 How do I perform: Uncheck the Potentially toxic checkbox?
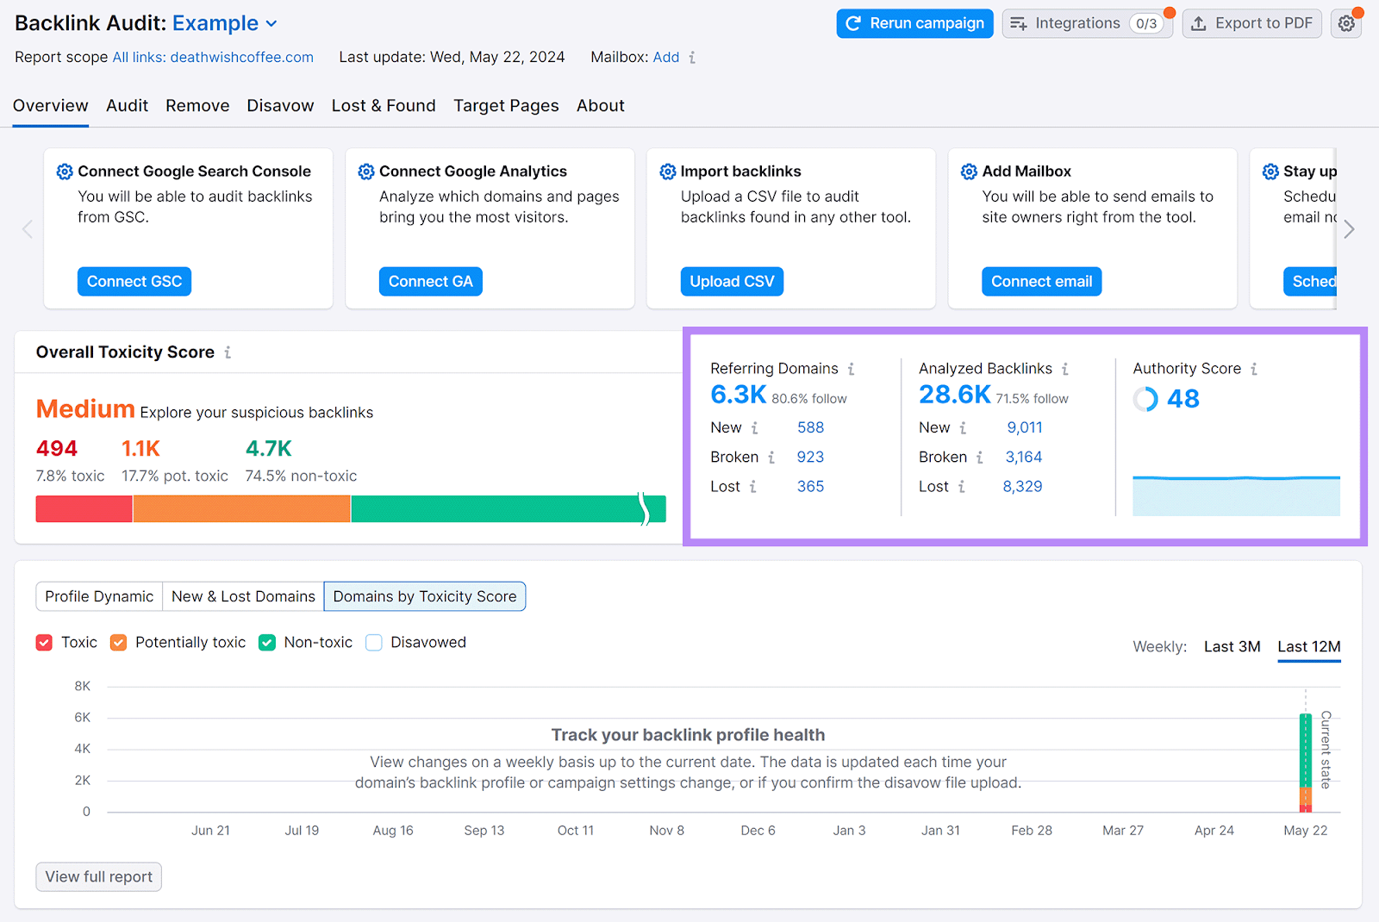point(119,643)
